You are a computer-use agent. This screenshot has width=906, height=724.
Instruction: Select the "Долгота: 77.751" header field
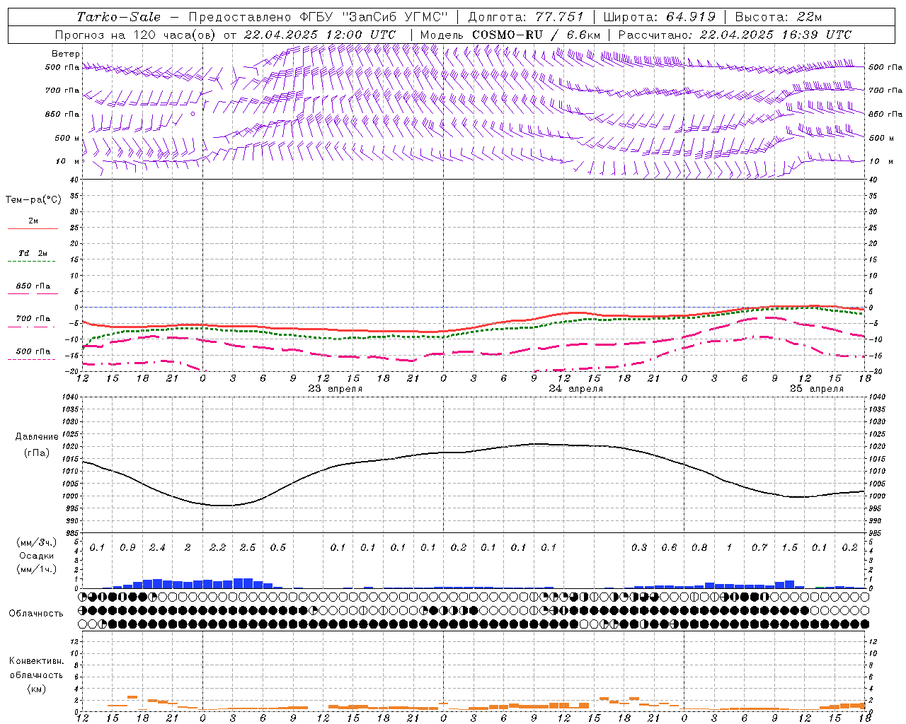526,17
